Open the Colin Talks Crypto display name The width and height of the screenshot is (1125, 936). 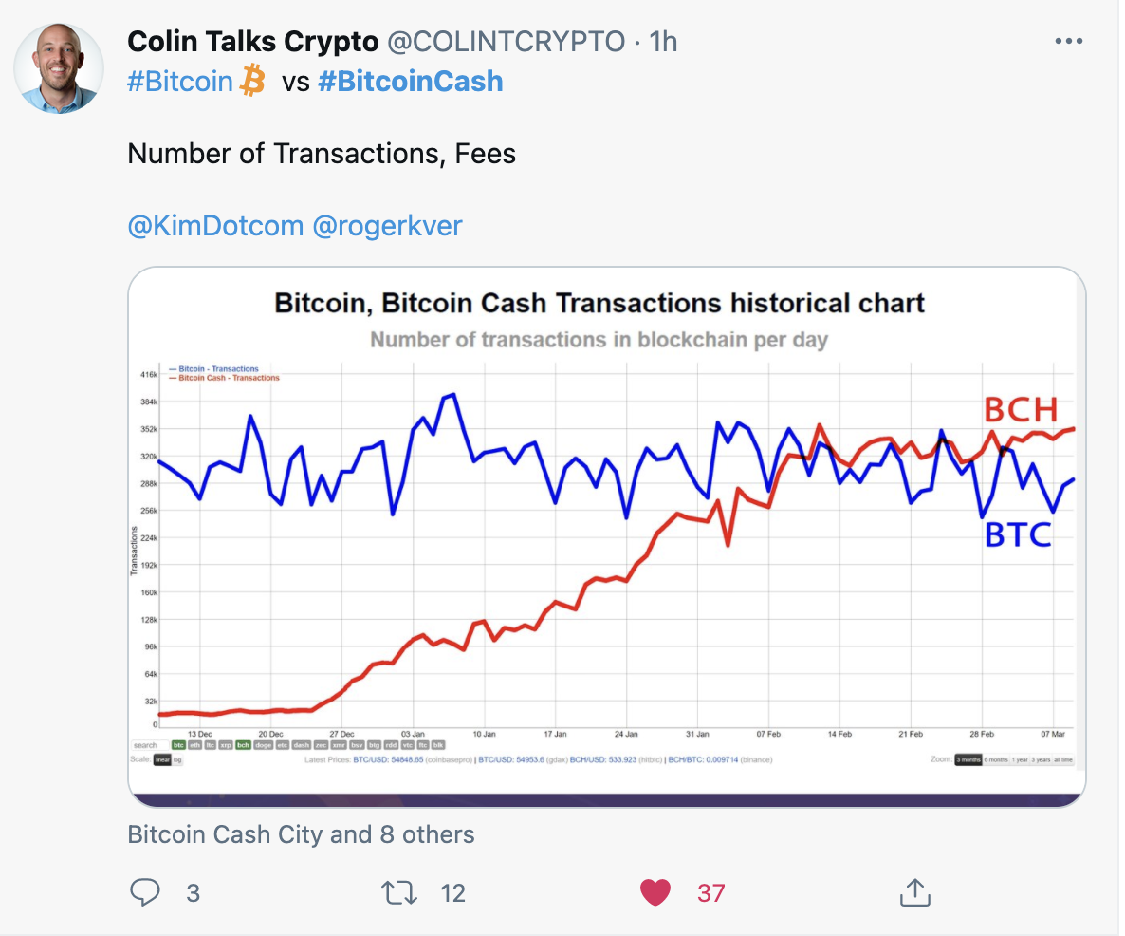[x=252, y=42]
